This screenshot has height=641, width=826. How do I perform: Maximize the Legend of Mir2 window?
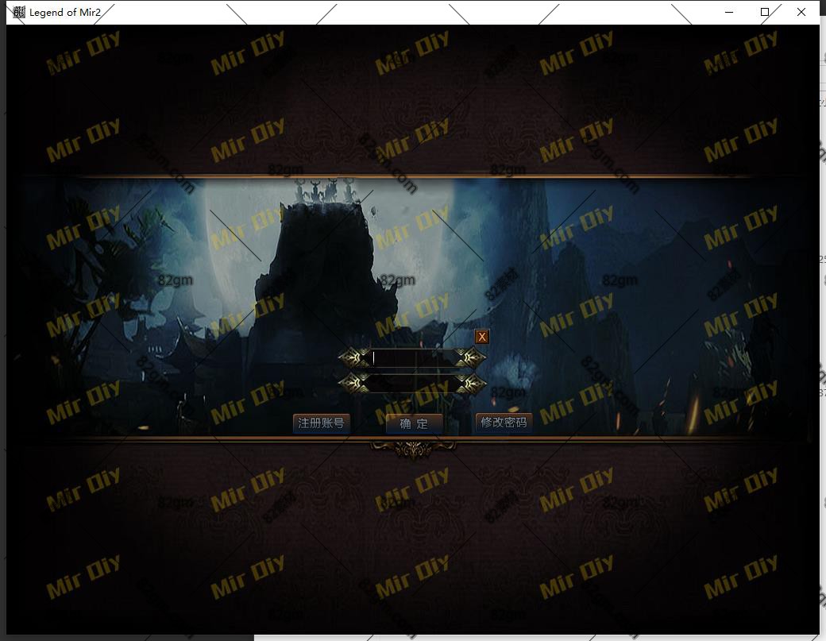point(765,12)
